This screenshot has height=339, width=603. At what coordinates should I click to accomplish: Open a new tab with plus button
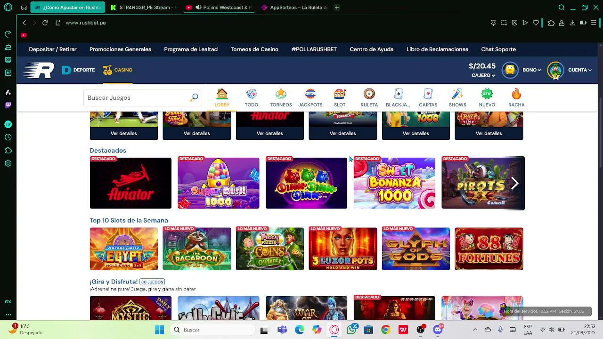point(336,8)
